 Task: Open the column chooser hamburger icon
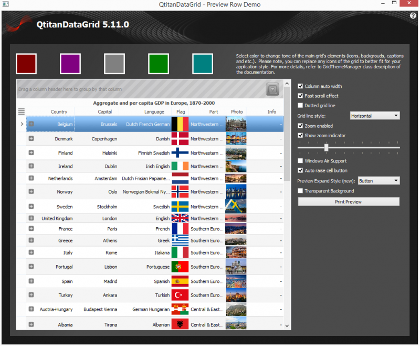(x=21, y=111)
